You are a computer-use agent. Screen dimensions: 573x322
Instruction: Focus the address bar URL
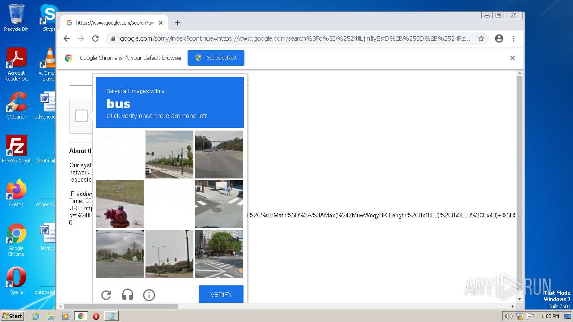tap(295, 38)
